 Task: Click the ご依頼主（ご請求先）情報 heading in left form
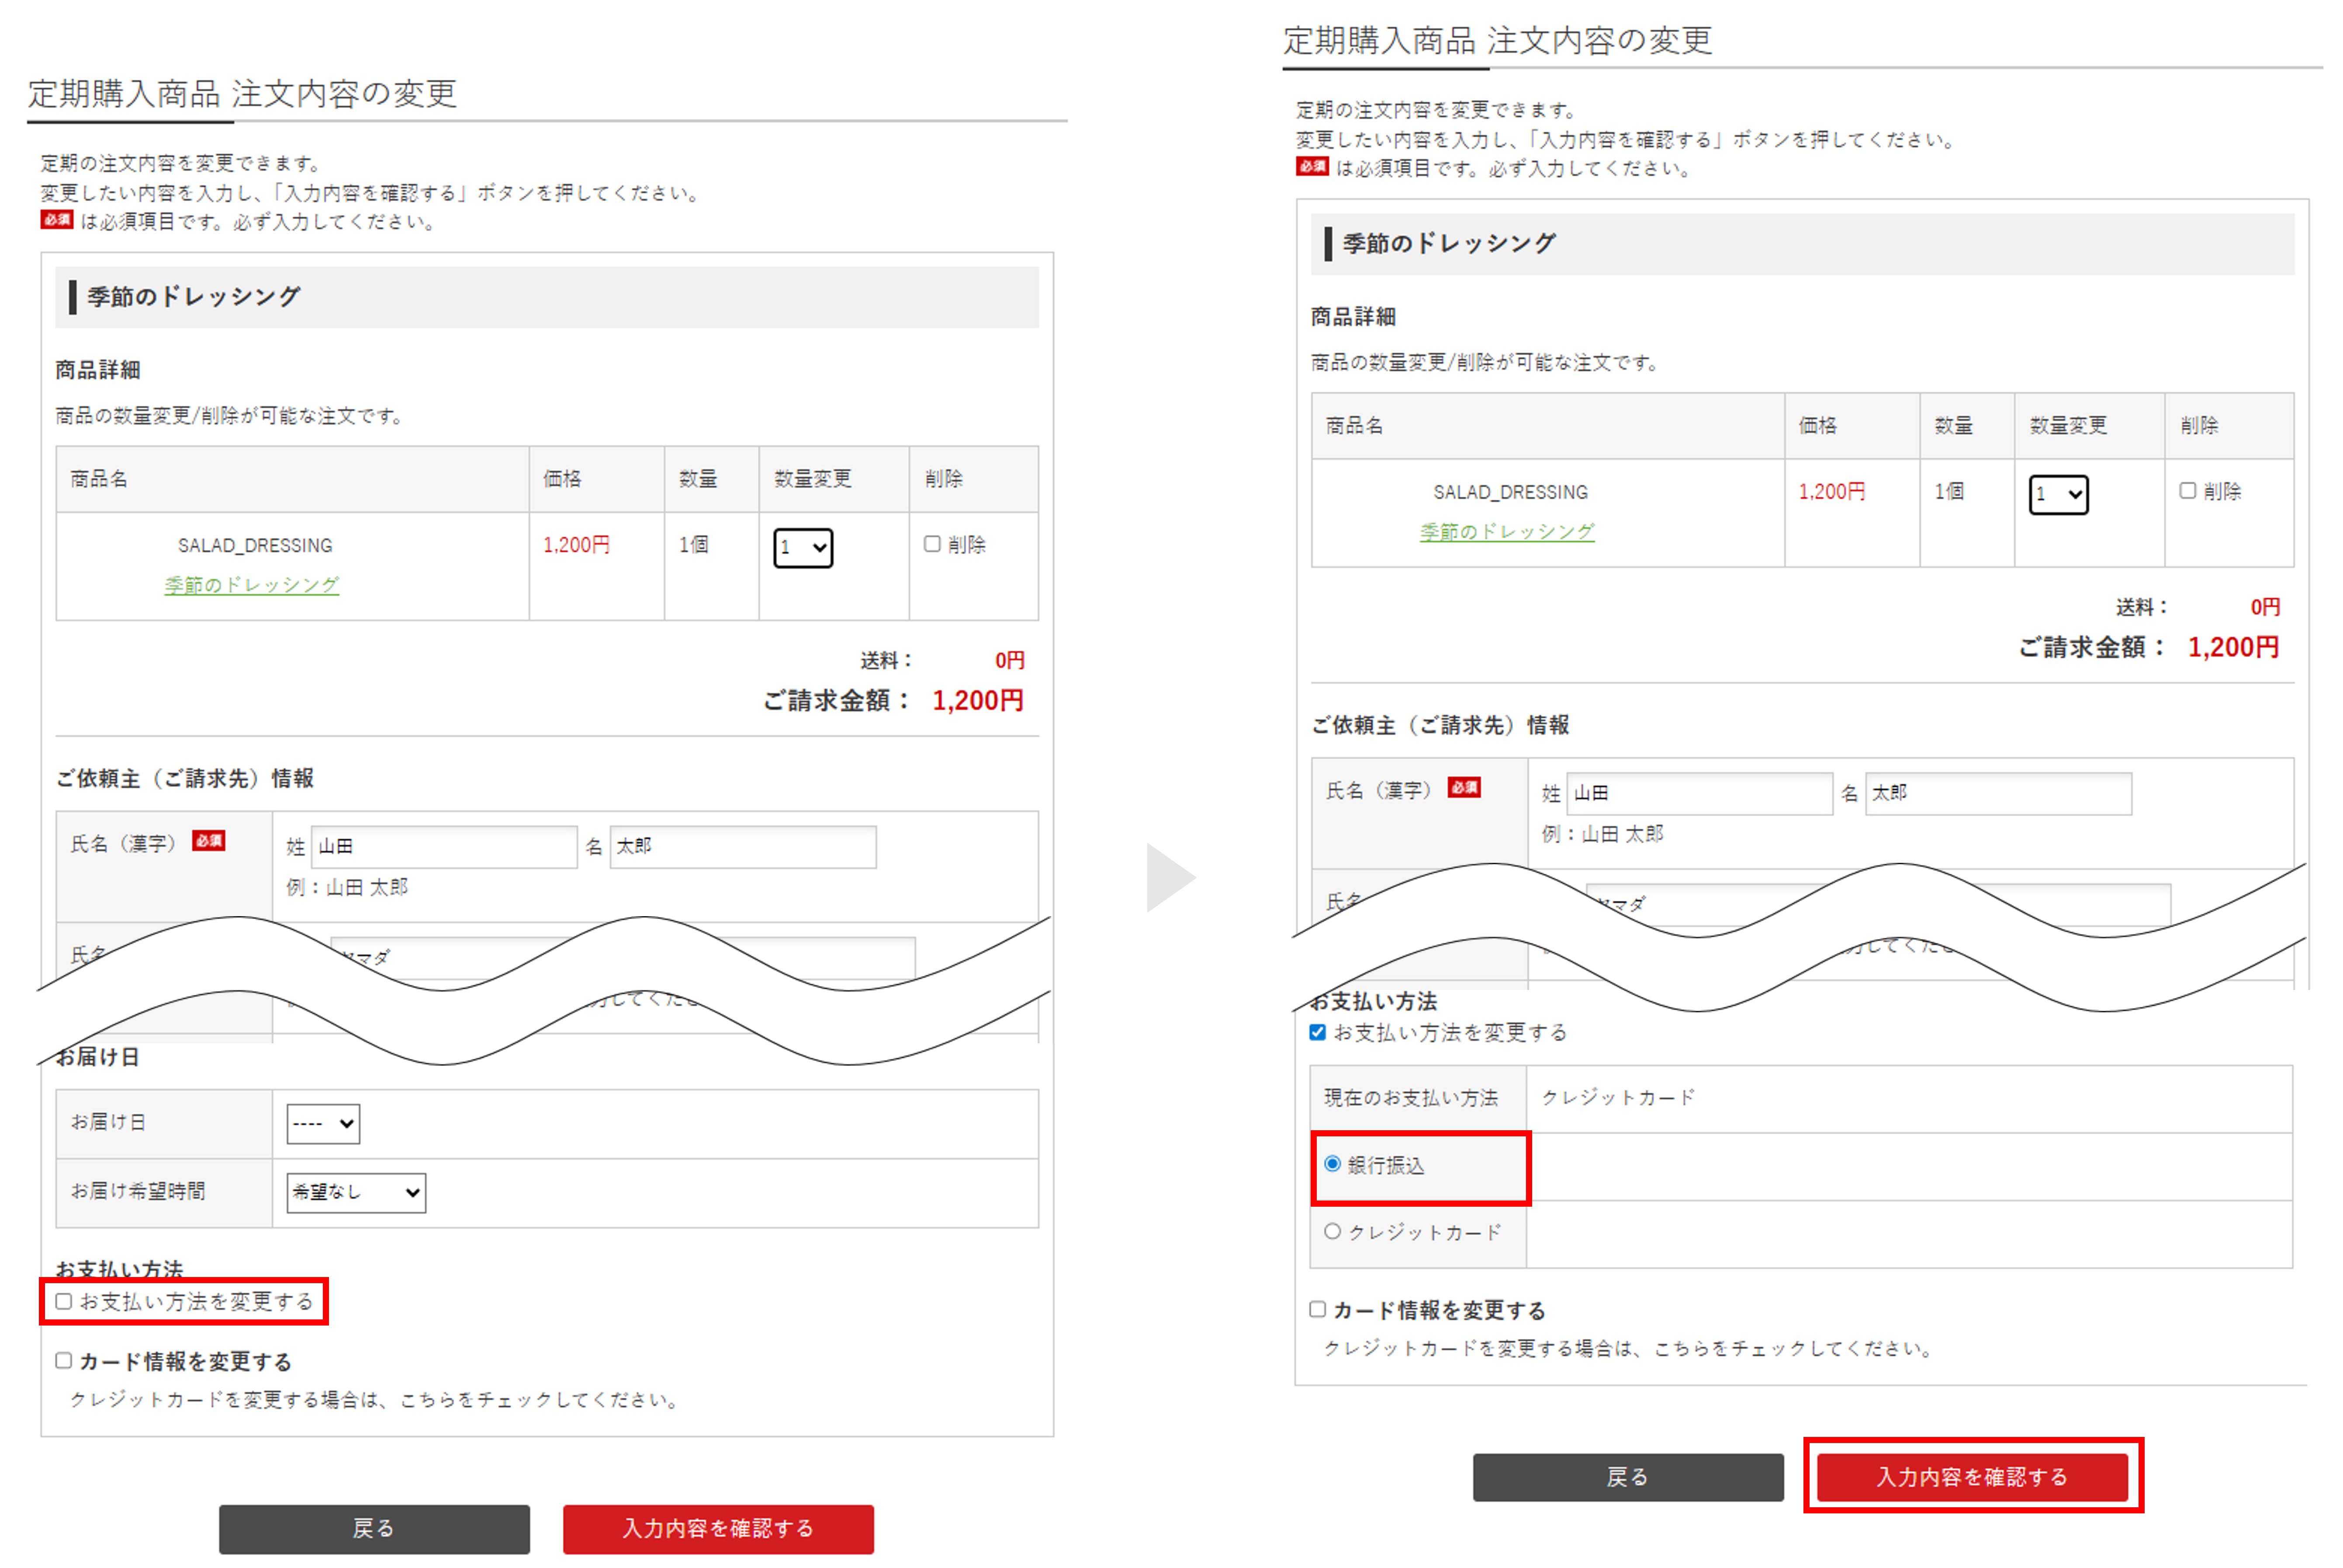(x=184, y=778)
